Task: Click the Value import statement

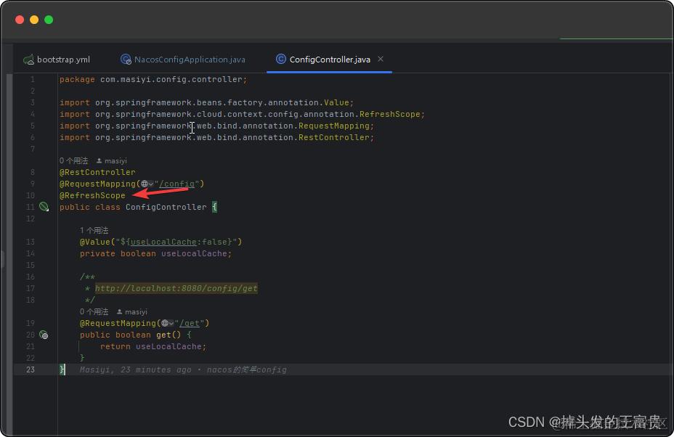Action: click(x=206, y=102)
